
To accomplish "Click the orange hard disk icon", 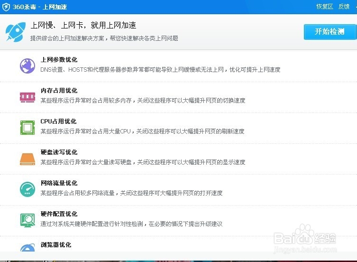I will coord(27,159).
